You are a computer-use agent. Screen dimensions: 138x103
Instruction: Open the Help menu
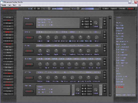20,5
